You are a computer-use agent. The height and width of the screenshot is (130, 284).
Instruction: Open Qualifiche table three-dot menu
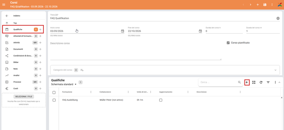pyautogui.click(x=275, y=82)
